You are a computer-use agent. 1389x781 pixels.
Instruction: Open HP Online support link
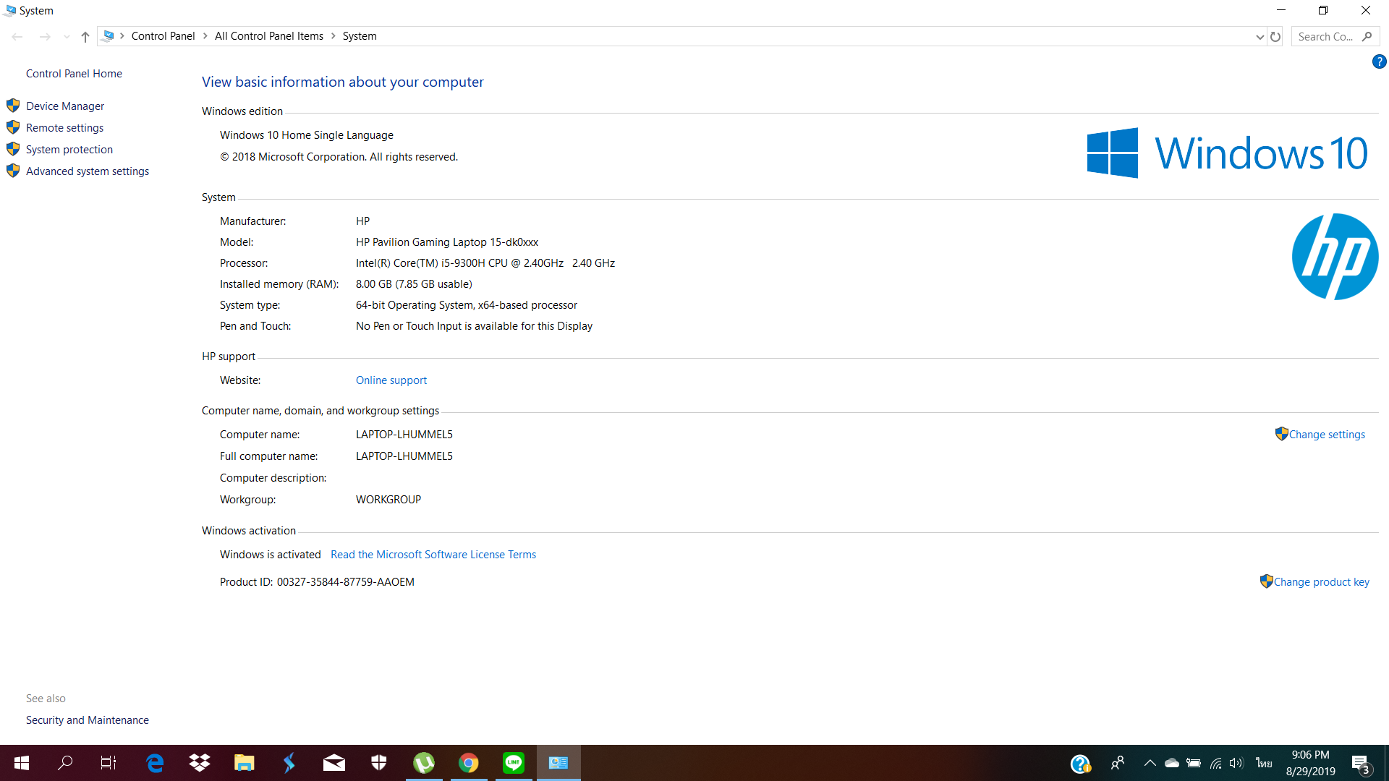tap(391, 380)
